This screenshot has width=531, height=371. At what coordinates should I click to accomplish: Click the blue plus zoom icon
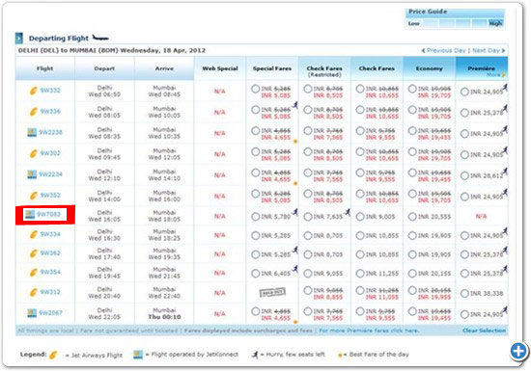point(518,352)
